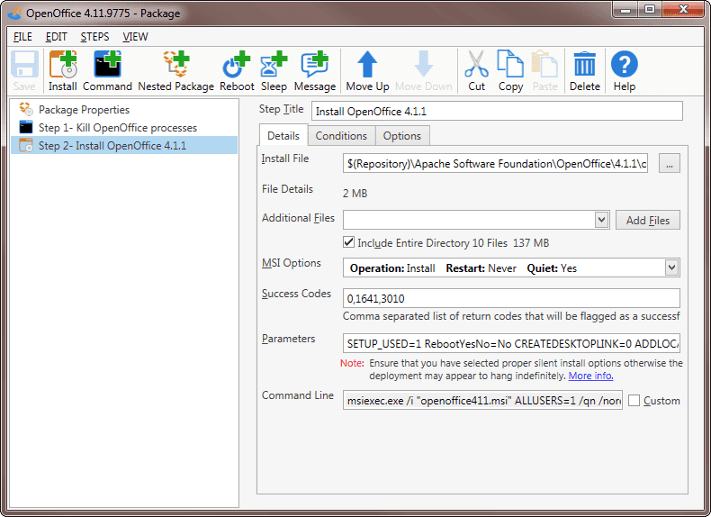Click the '10 Files 137 MB' text
711x517 pixels.
(x=510, y=243)
